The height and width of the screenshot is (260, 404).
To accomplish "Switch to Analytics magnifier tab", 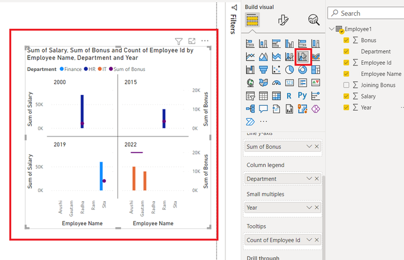I will [313, 20].
